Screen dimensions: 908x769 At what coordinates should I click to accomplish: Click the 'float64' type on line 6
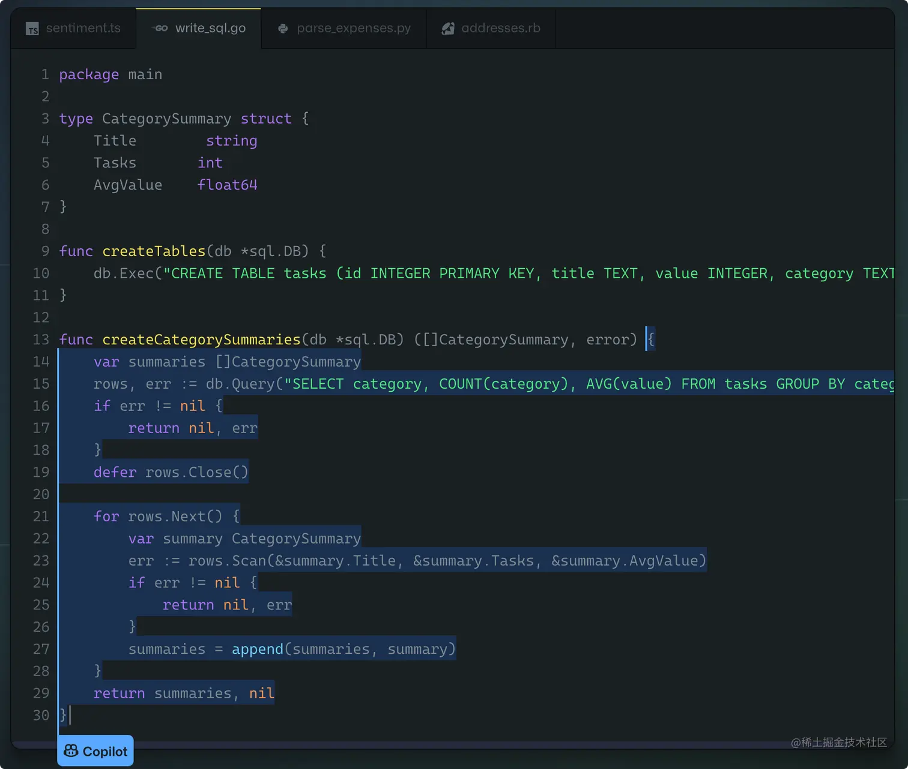pos(228,185)
